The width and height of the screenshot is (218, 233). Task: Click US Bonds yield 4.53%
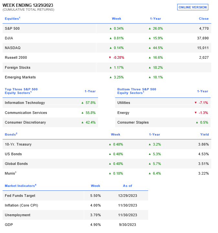pyautogui.click(x=203, y=154)
